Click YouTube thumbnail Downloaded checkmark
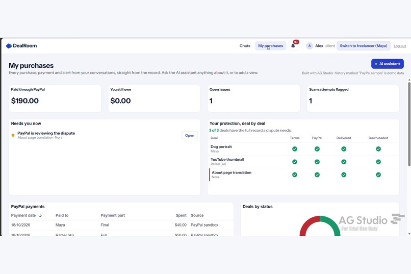Screen dimensions: 411x274 (378, 162)
